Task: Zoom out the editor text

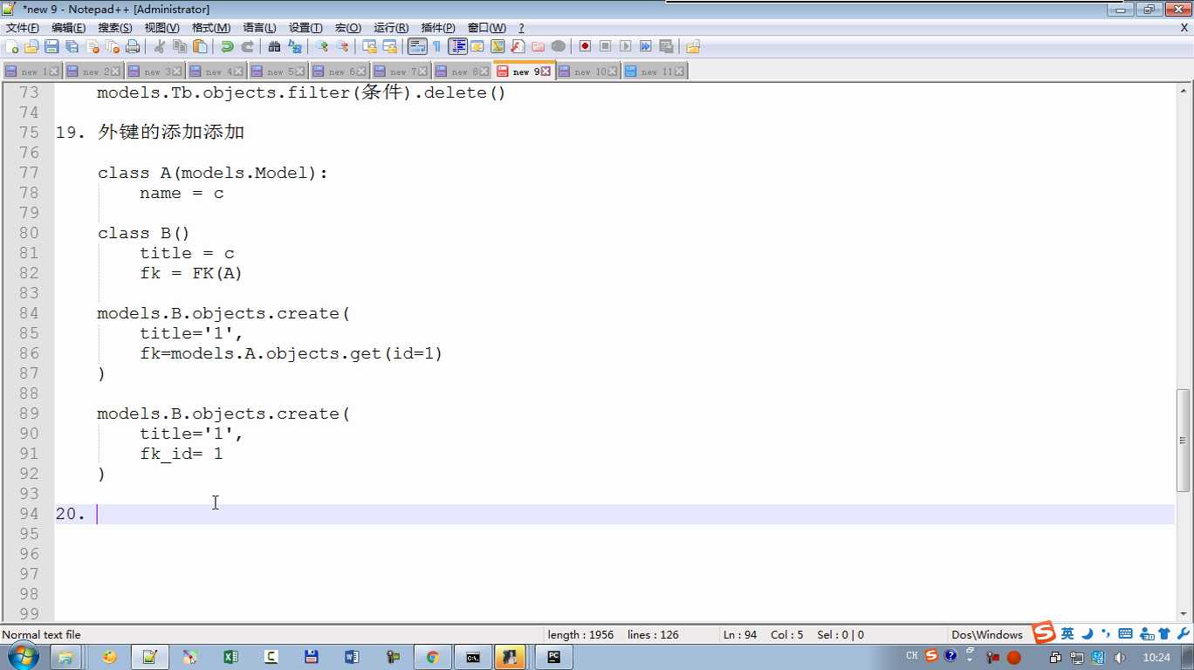Action: coord(343,46)
